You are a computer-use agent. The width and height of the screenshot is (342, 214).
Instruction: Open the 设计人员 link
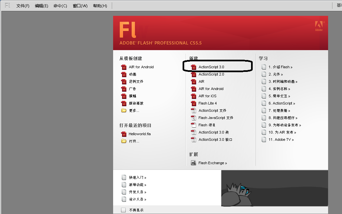(x=138, y=199)
